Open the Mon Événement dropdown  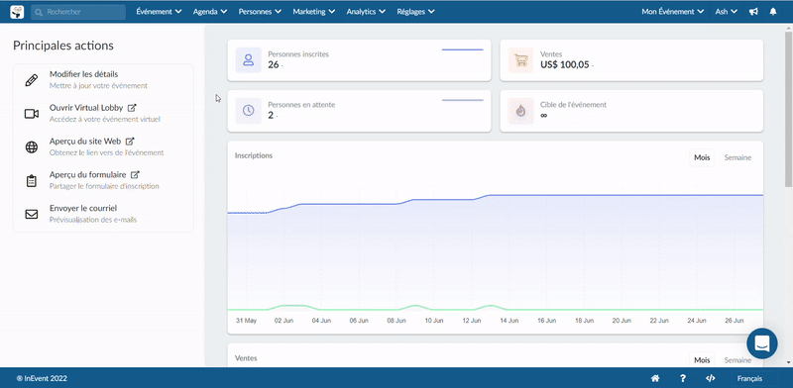pos(673,12)
